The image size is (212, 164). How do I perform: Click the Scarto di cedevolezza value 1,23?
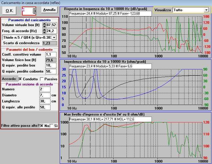point(50,43)
